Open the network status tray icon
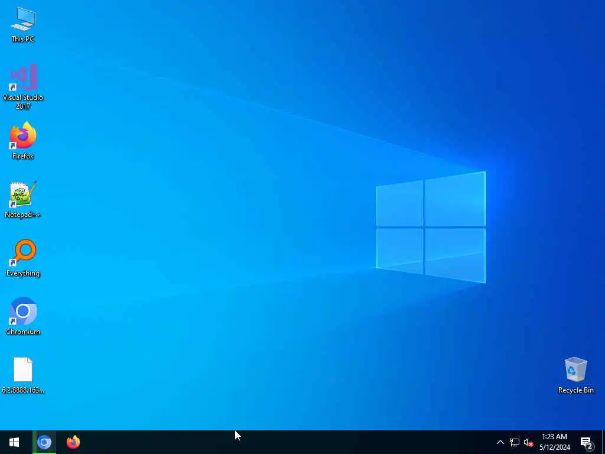This screenshot has width=605, height=454. pos(515,442)
